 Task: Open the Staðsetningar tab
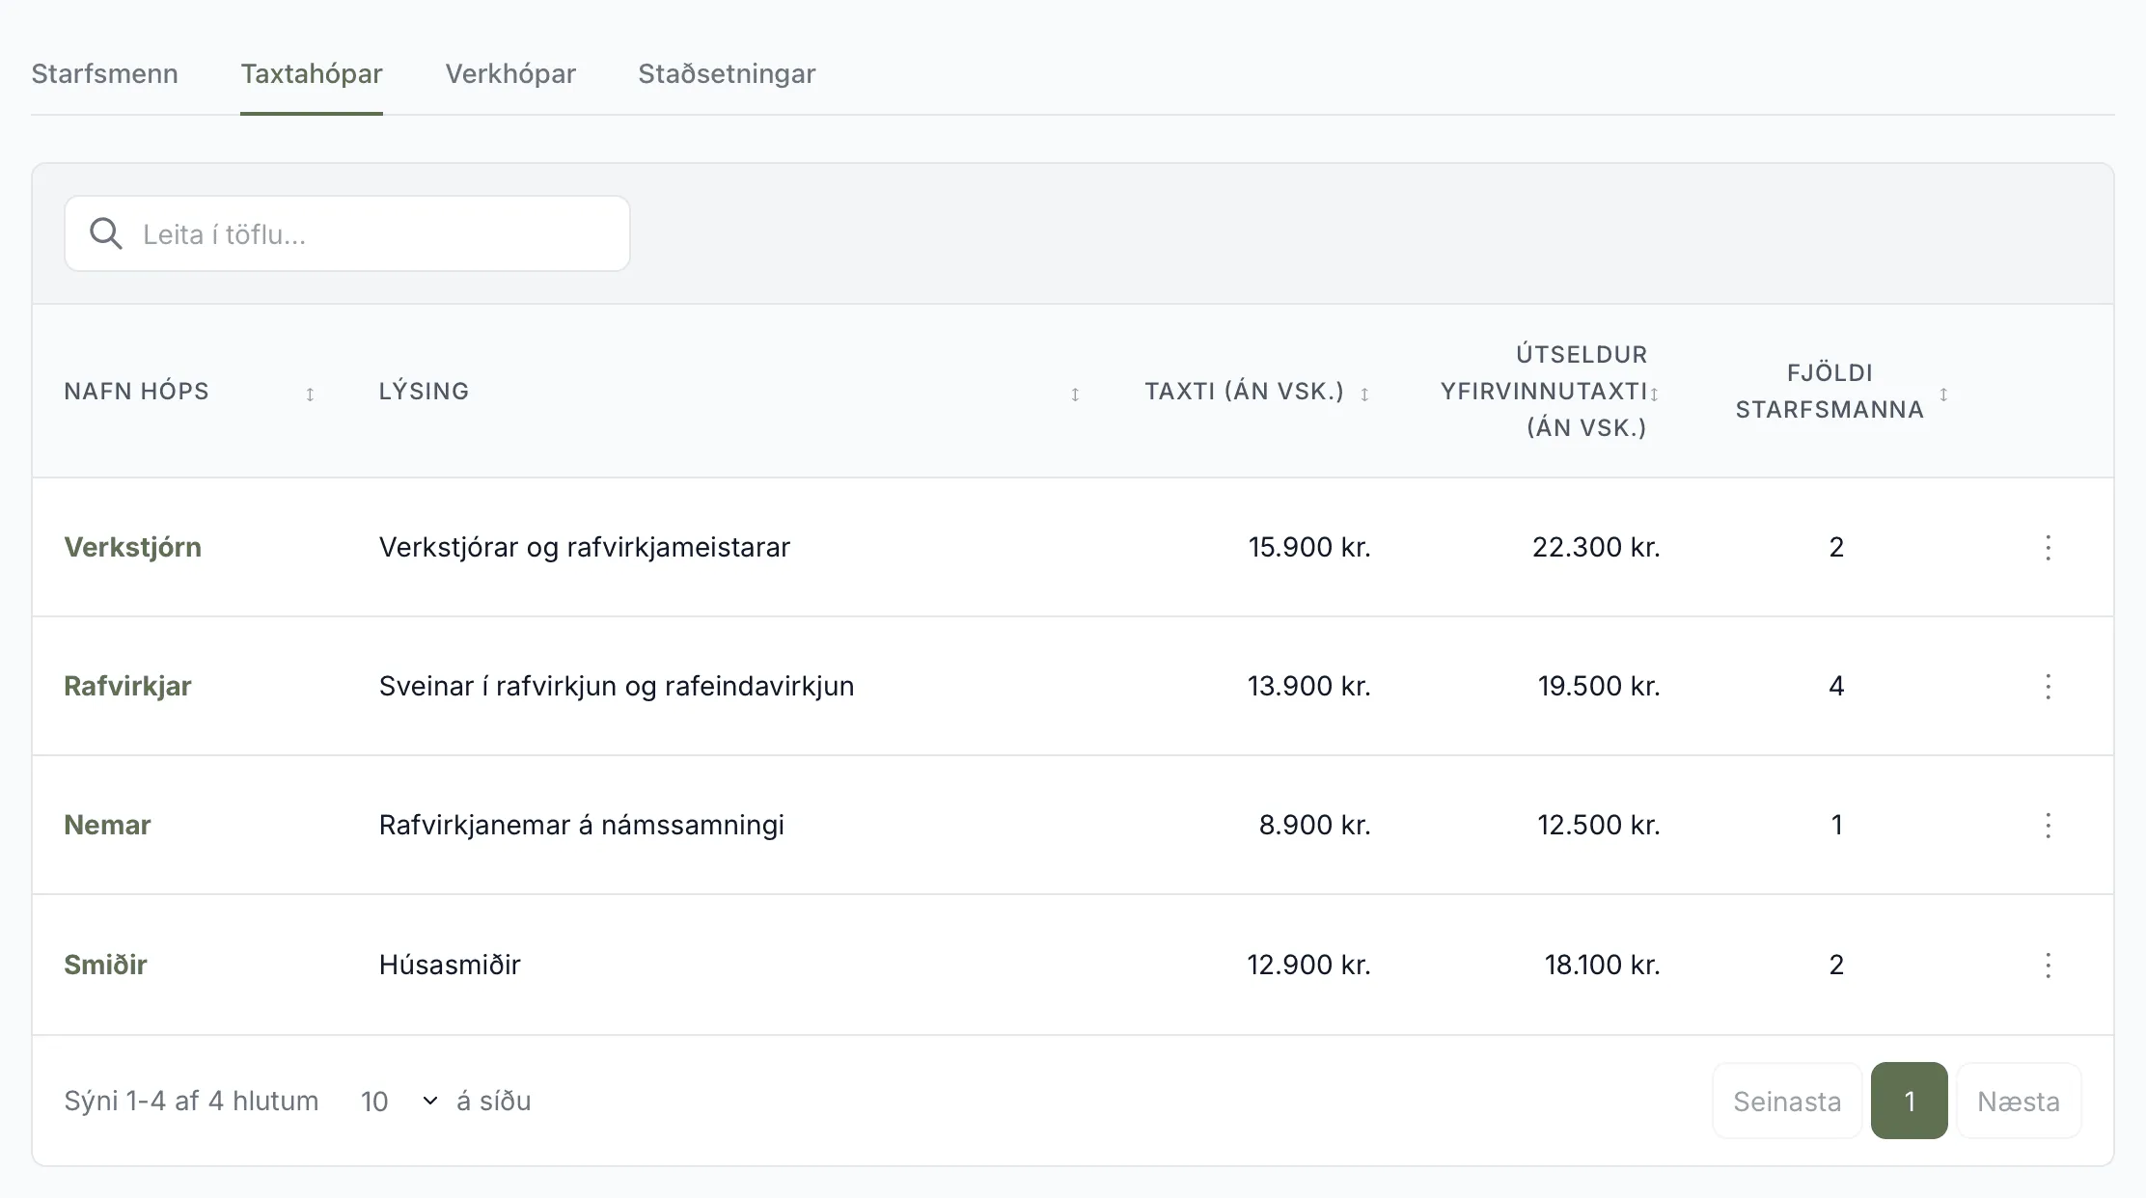pyautogui.click(x=727, y=74)
